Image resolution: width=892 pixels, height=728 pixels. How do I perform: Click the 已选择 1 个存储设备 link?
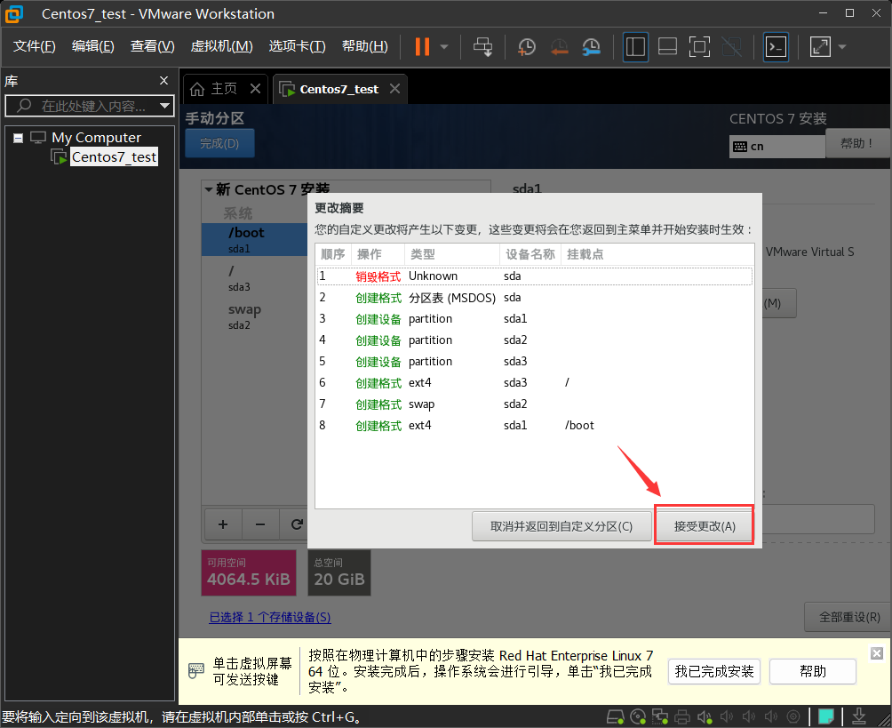[269, 617]
